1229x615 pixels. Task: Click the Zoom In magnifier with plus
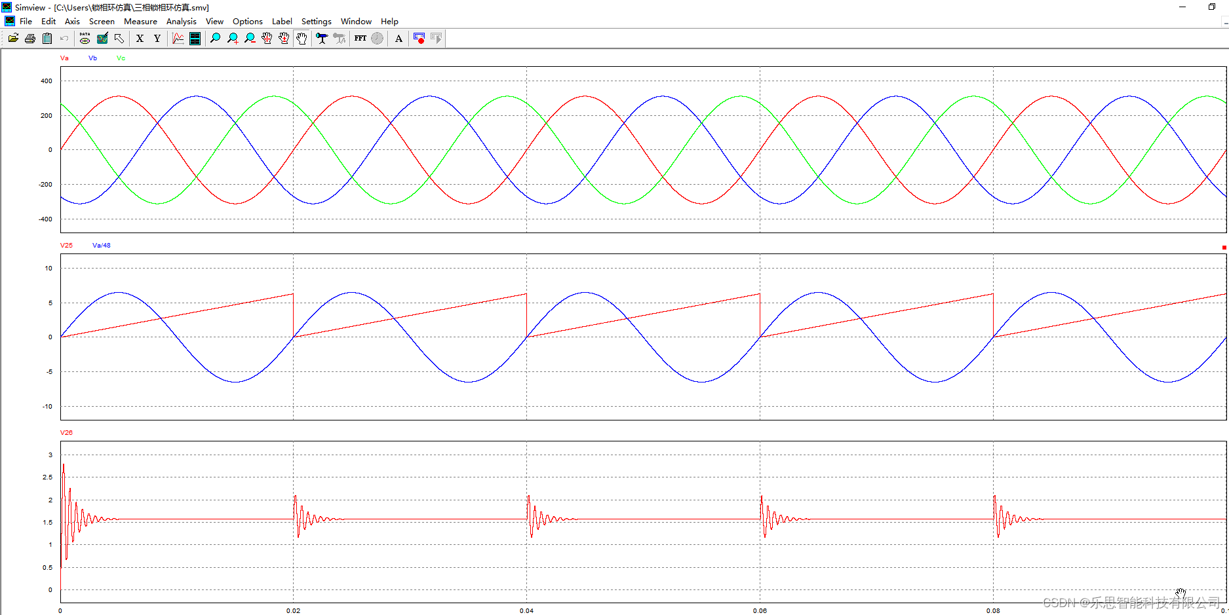click(x=233, y=39)
